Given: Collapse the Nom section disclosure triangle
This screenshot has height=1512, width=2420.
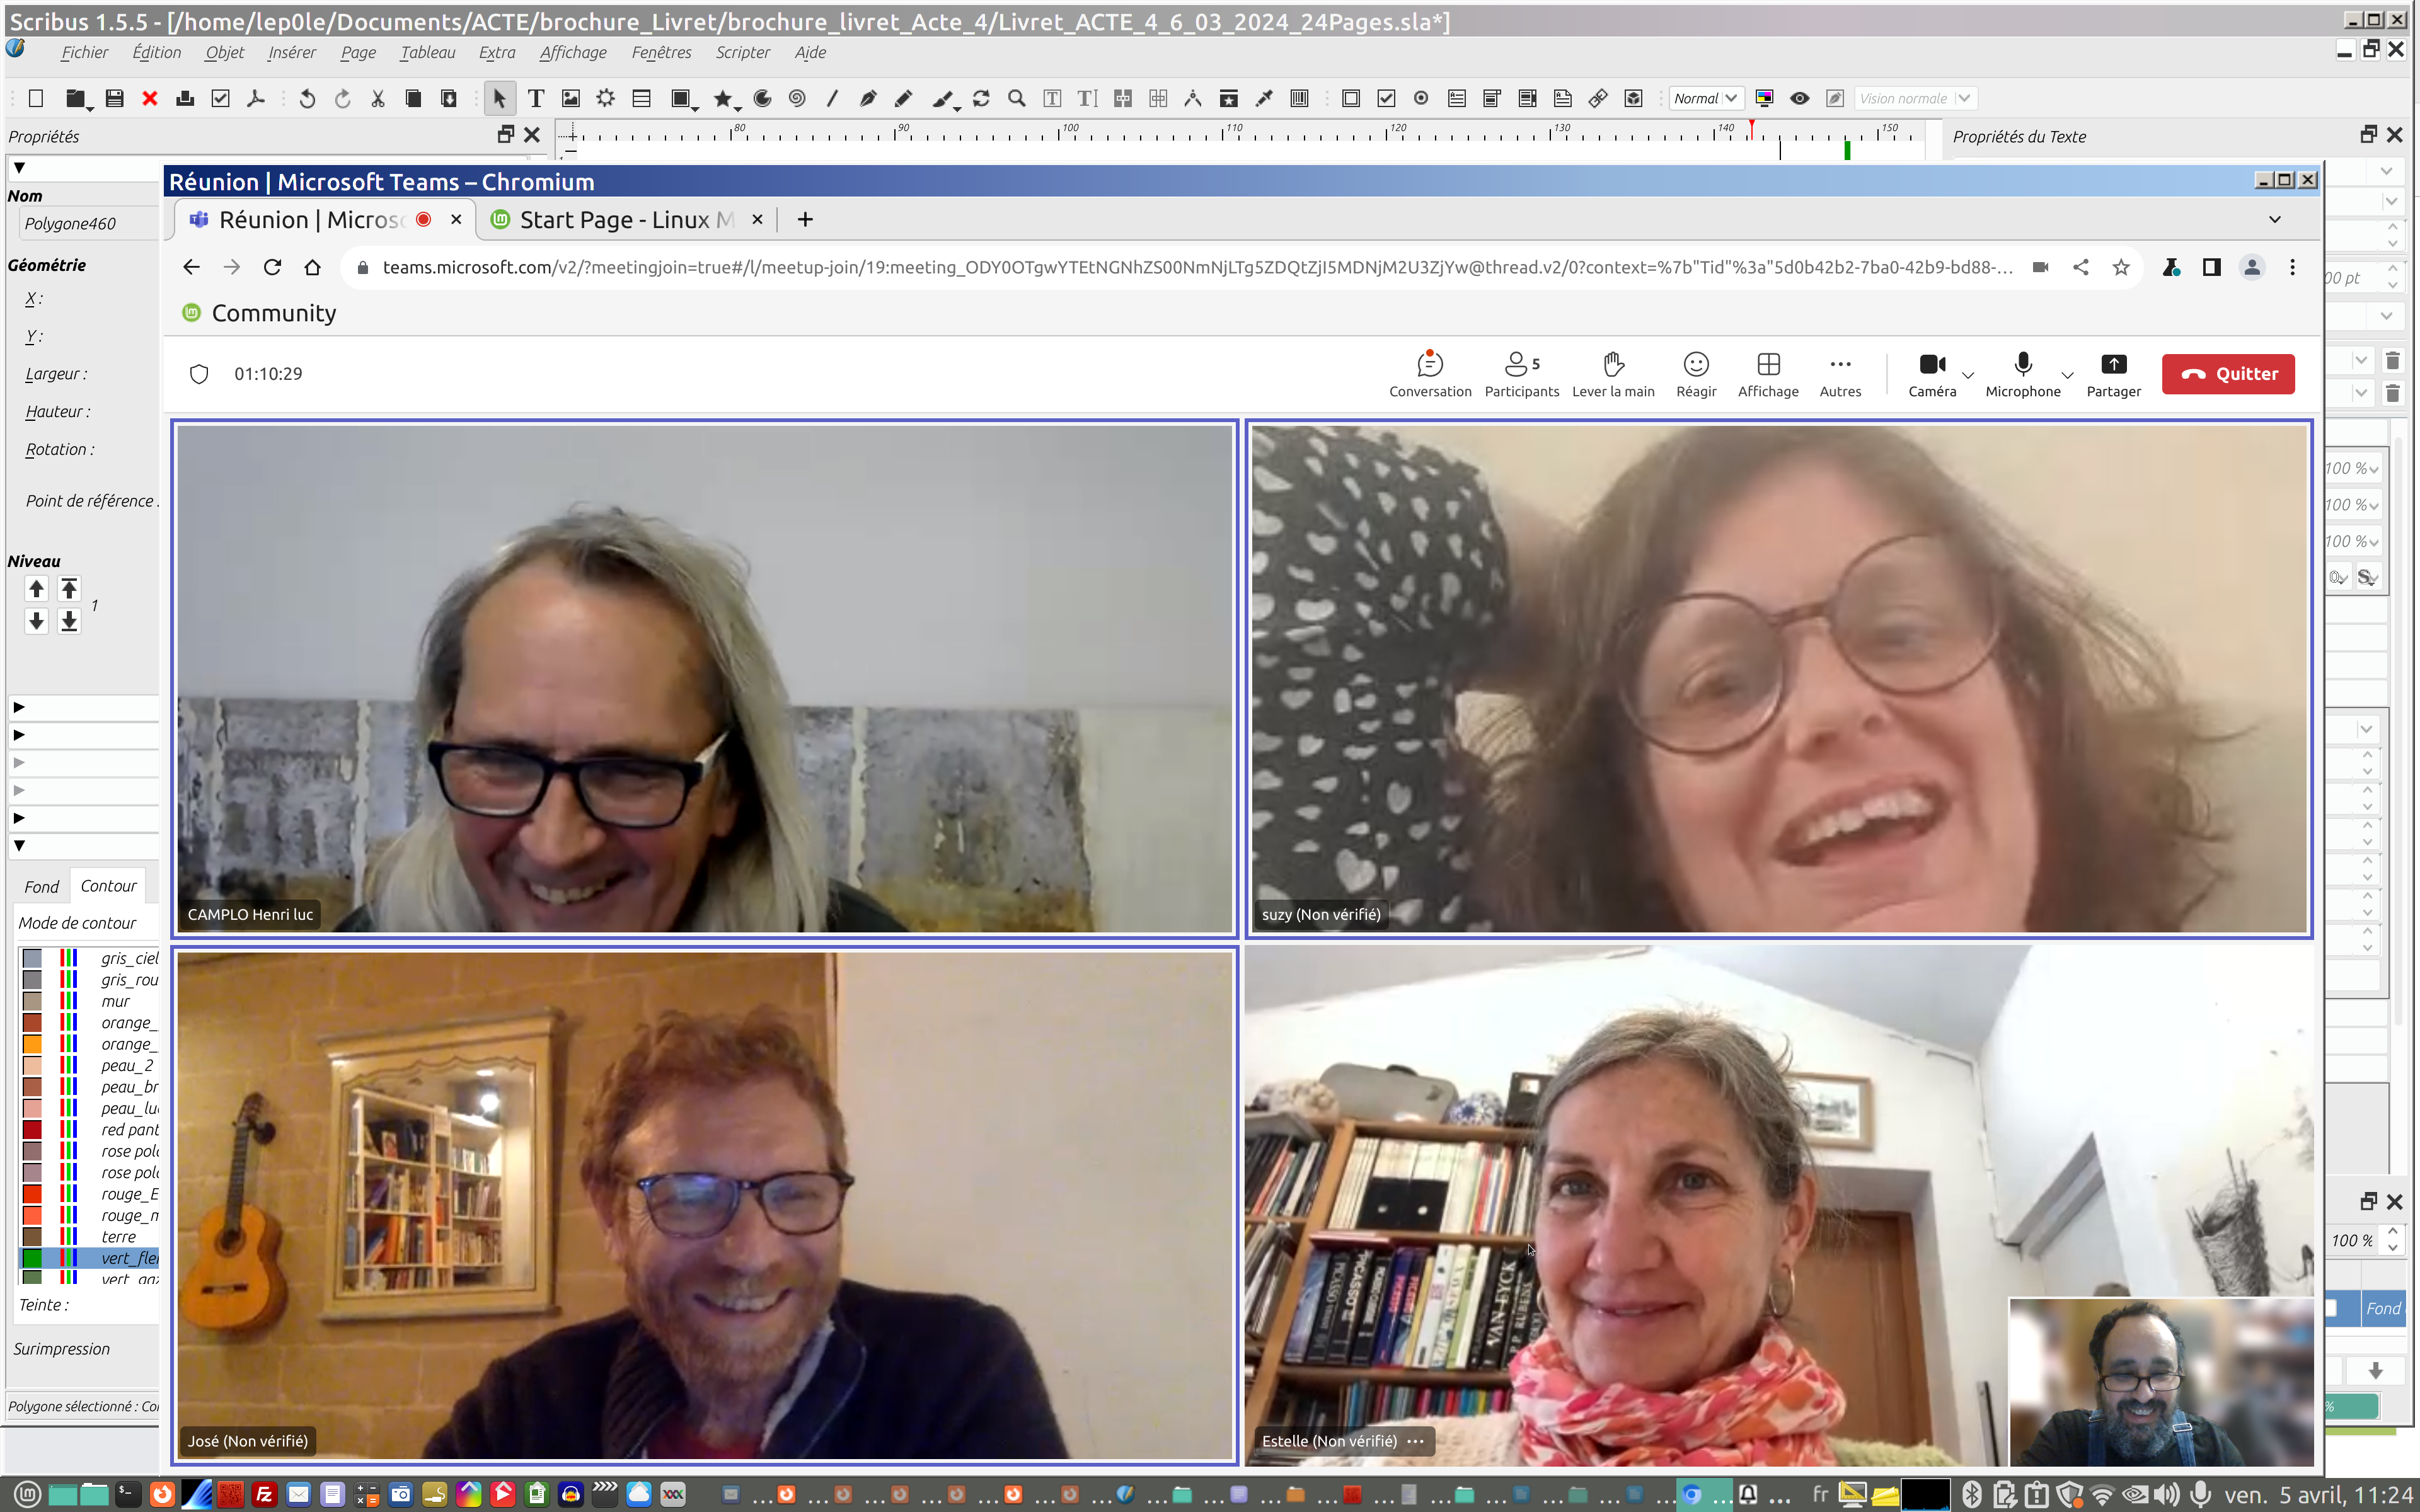Looking at the screenshot, I should click(x=19, y=168).
